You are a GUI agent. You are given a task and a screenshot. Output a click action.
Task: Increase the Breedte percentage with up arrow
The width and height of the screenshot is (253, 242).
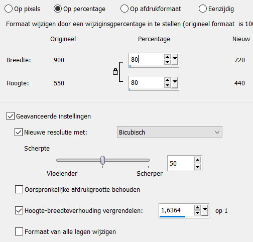167,57
